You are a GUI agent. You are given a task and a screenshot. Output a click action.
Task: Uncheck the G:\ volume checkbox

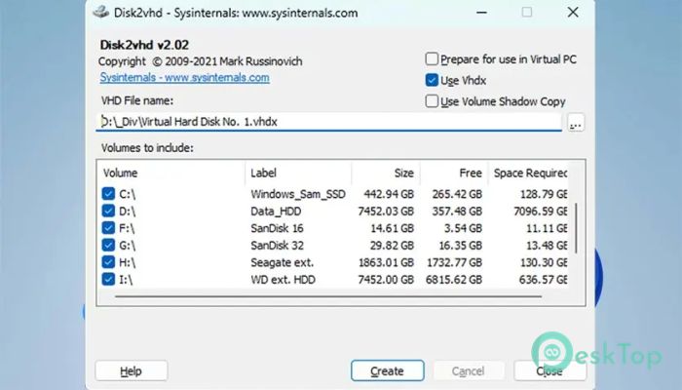pos(108,245)
